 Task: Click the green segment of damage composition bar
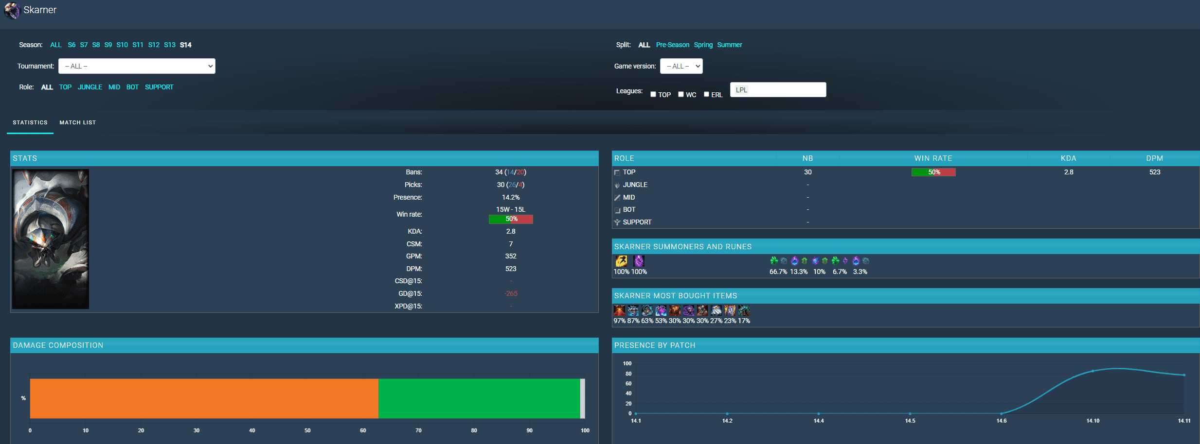(x=479, y=398)
